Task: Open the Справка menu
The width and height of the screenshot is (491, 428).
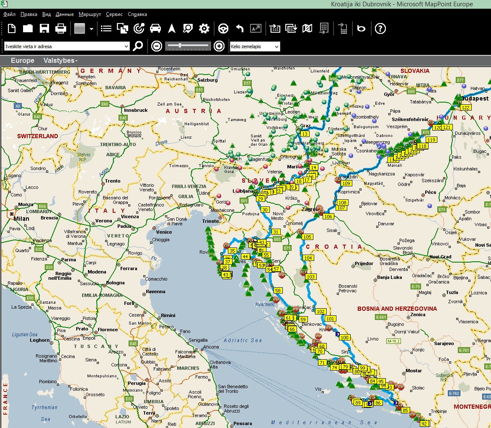Action: [137, 14]
